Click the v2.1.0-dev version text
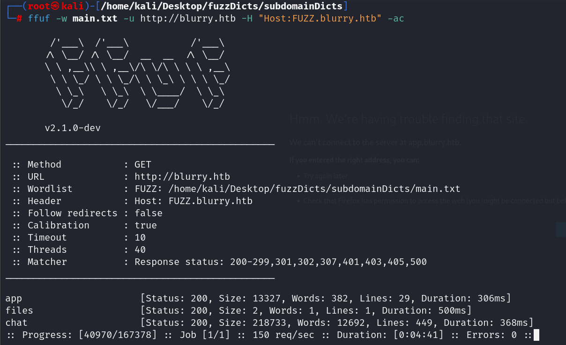The image size is (566, 345). (73, 128)
